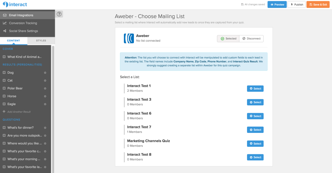Image resolution: width=332 pixels, height=173 pixels.
Task: Expand the Dog result plus icon
Action: pos(4,72)
